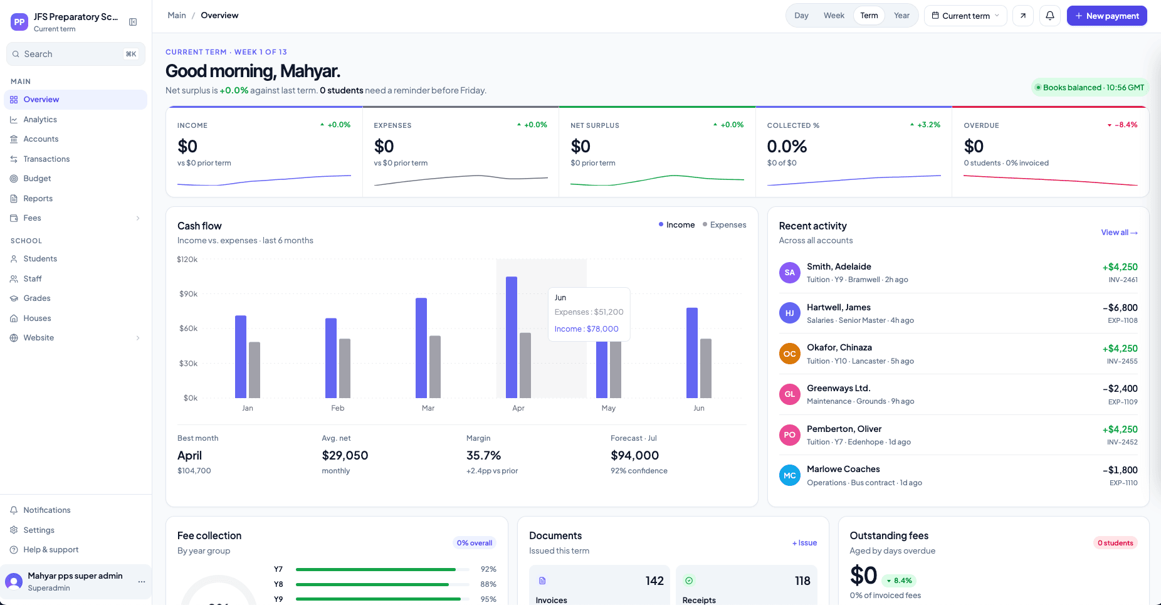Switch the period to Week
The width and height of the screenshot is (1161, 605).
pos(834,16)
